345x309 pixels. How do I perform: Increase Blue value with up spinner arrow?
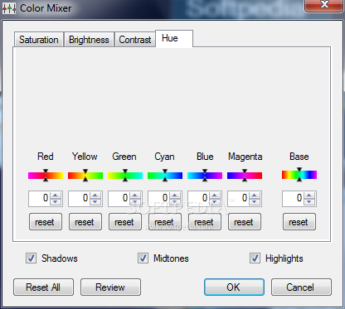pos(215,196)
